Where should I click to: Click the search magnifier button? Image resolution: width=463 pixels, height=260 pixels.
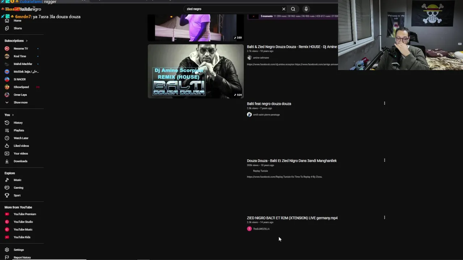point(293,9)
